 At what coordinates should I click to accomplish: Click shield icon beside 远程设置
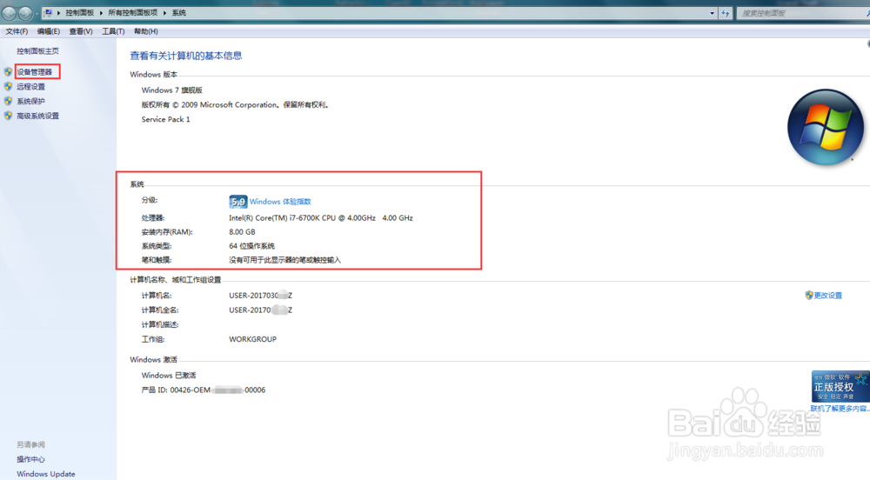[x=8, y=86]
